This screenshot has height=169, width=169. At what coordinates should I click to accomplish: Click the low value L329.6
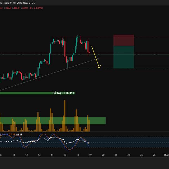(x=16, y=8)
